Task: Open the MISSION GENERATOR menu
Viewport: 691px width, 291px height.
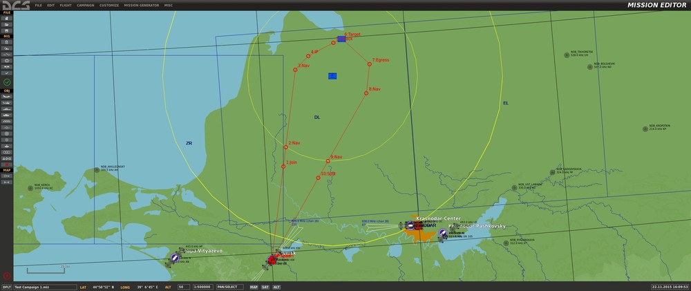Action: pos(142,6)
